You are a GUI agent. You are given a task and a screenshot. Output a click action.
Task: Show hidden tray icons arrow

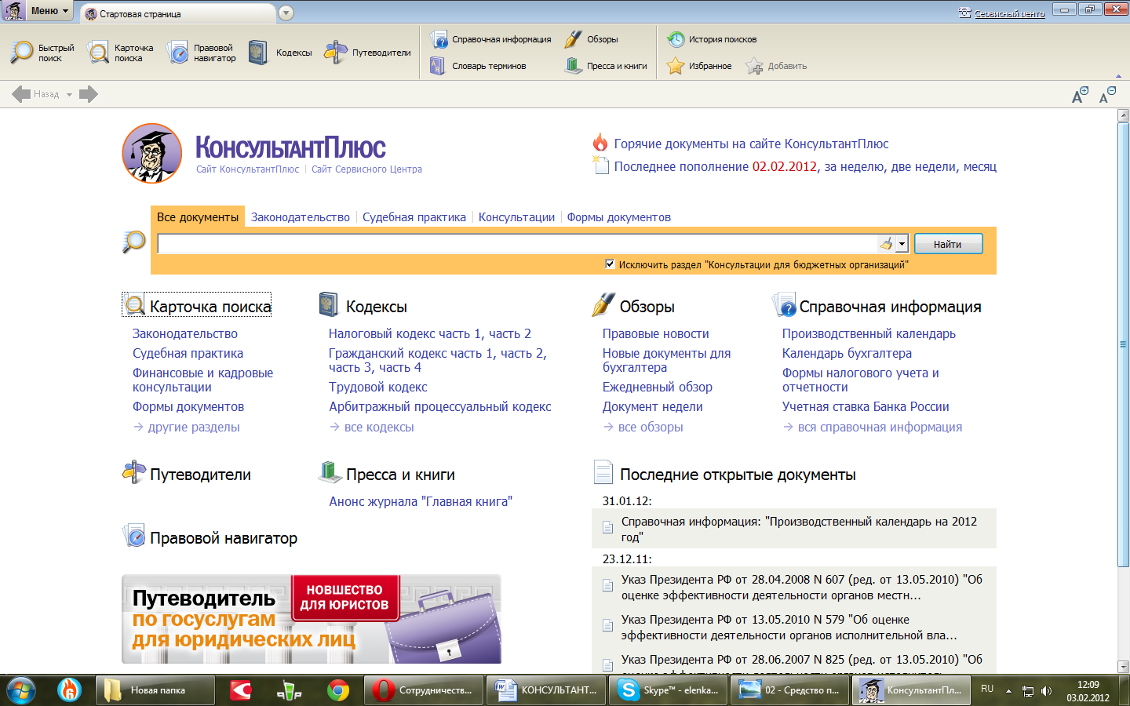pos(1008,691)
